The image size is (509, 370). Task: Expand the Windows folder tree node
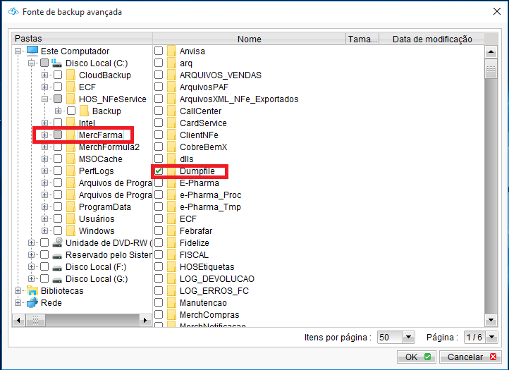click(45, 231)
